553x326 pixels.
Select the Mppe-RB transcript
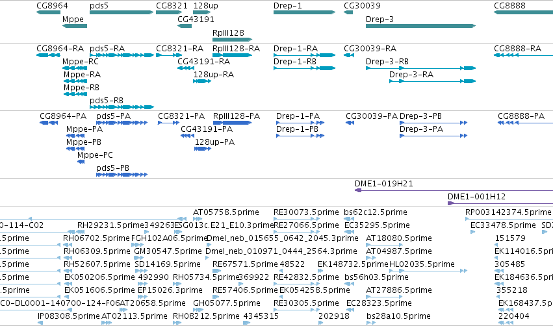75,94
